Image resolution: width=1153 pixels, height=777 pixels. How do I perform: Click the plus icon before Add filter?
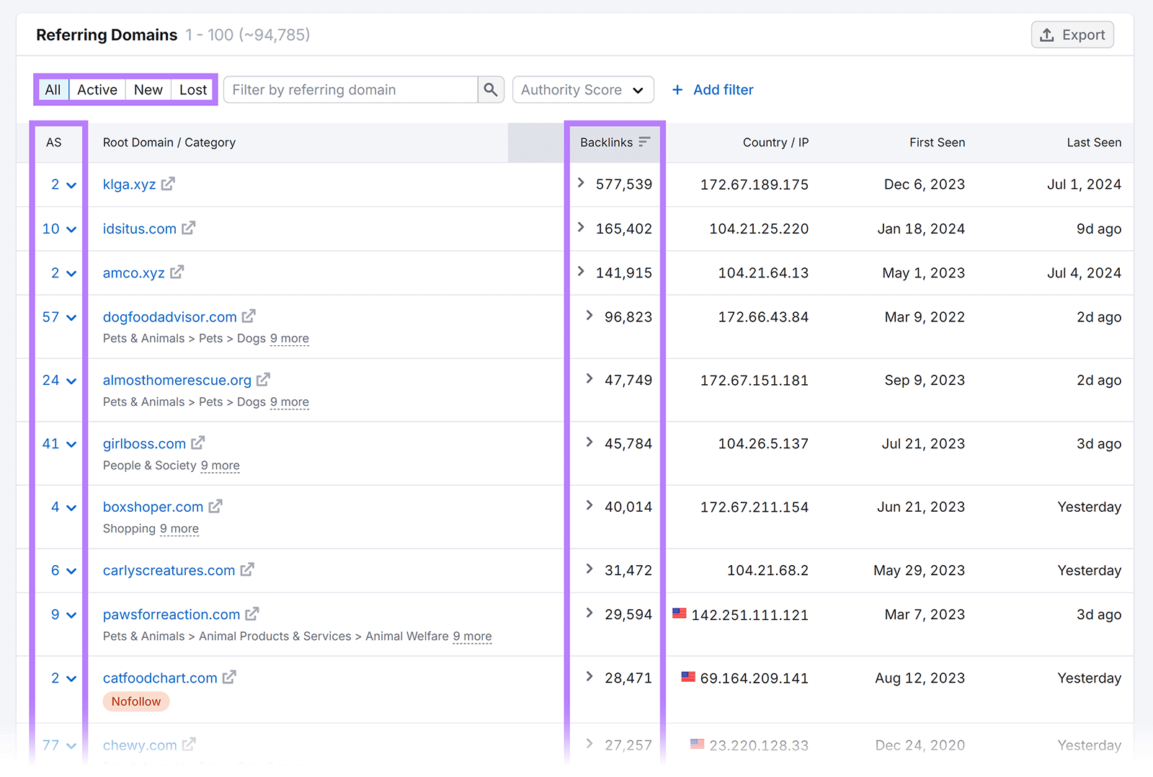point(677,89)
